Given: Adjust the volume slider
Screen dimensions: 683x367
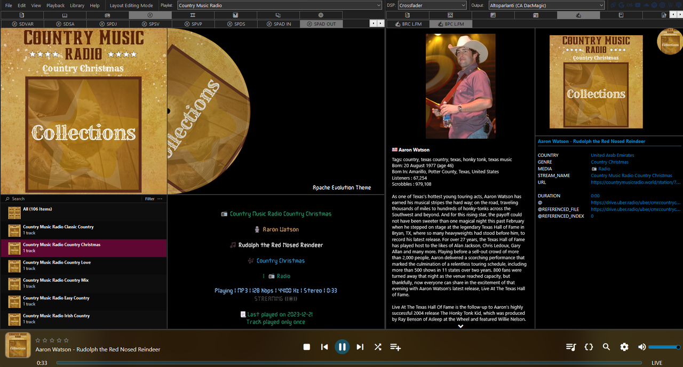Looking at the screenshot, I should pyautogui.click(x=664, y=347).
